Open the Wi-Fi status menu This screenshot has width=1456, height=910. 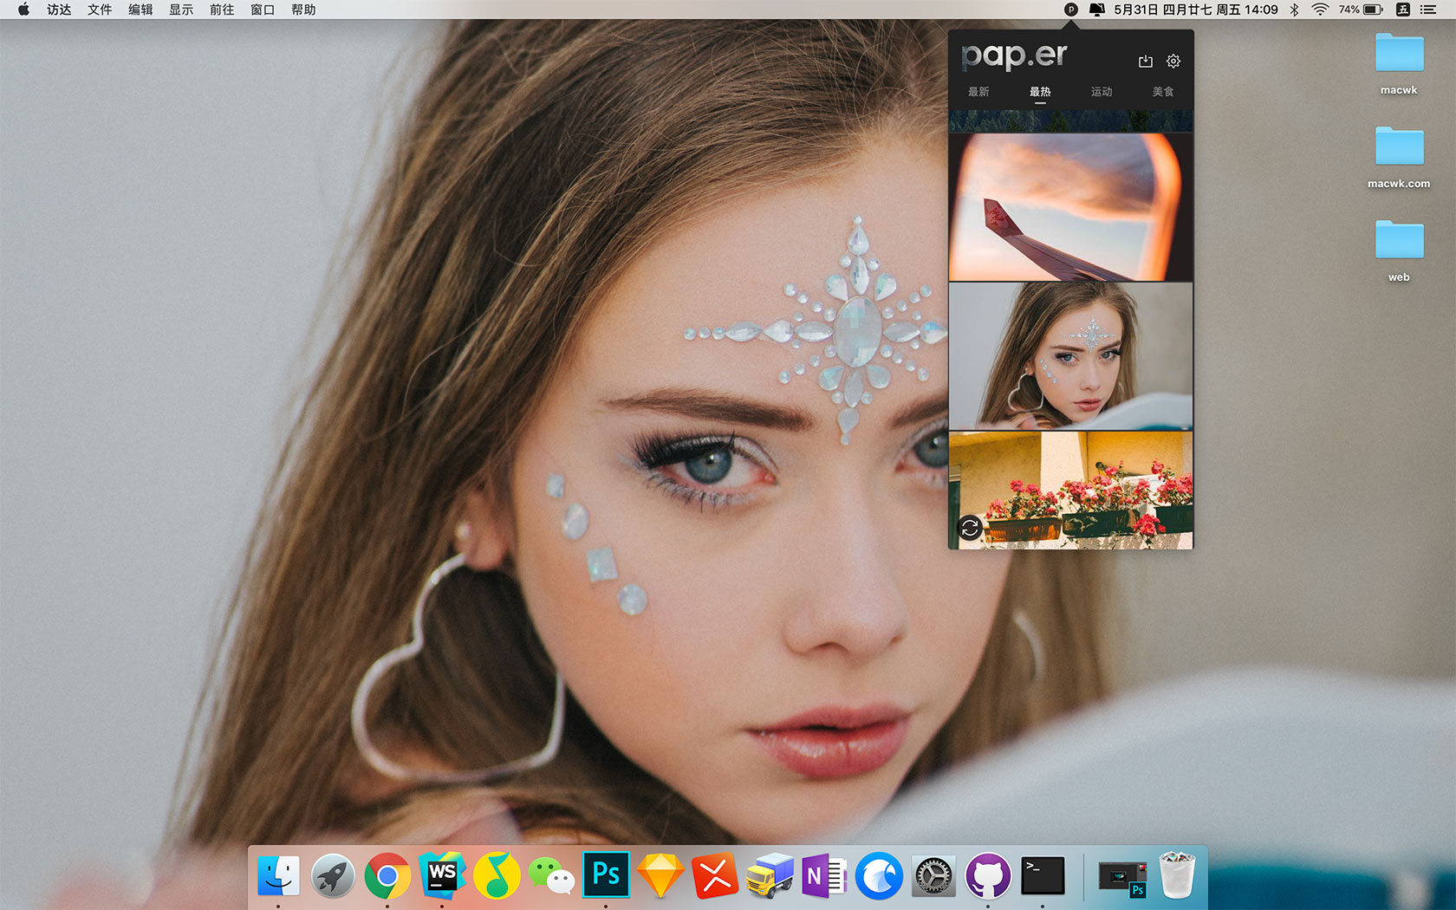[x=1320, y=10]
